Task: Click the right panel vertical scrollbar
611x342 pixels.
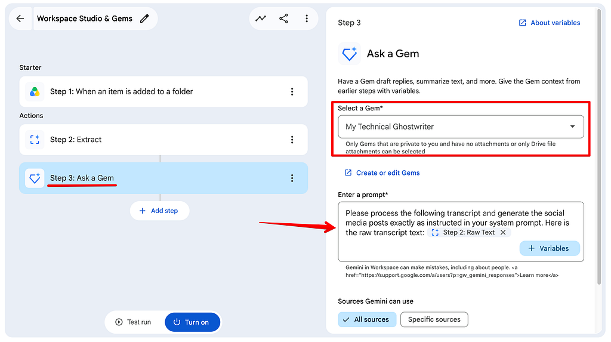Action: [599, 146]
